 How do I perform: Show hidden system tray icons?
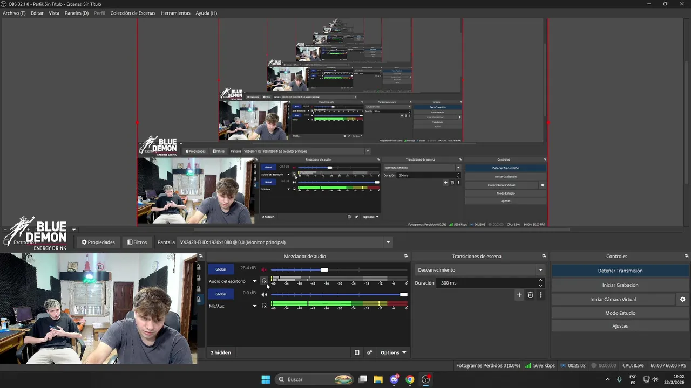607,379
